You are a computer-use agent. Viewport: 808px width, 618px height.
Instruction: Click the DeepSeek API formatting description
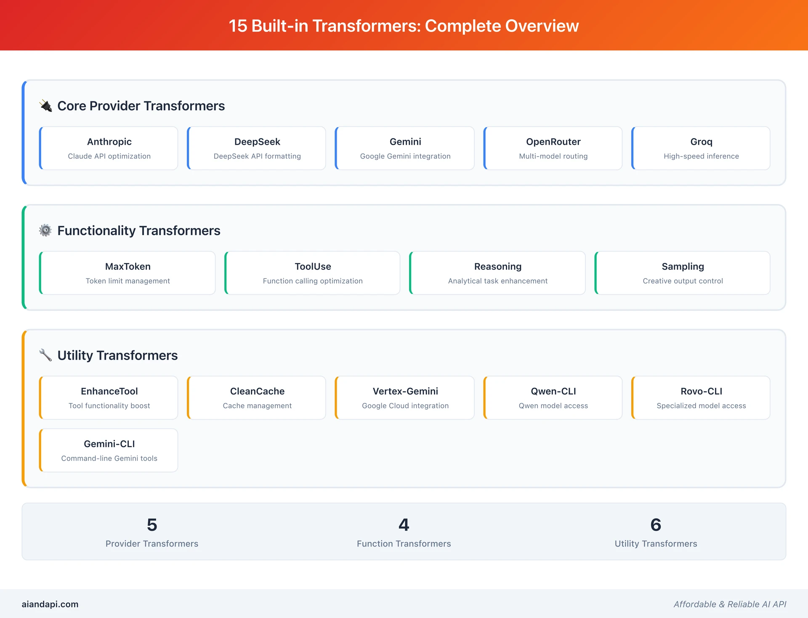[x=257, y=156]
